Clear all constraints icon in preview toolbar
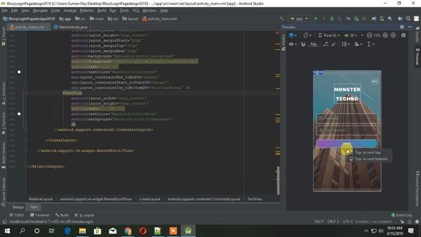The image size is (421, 237). (326, 44)
